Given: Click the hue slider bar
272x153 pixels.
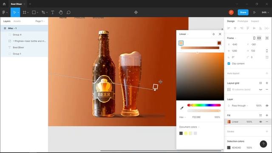Looking at the screenshot, I should (204, 105).
